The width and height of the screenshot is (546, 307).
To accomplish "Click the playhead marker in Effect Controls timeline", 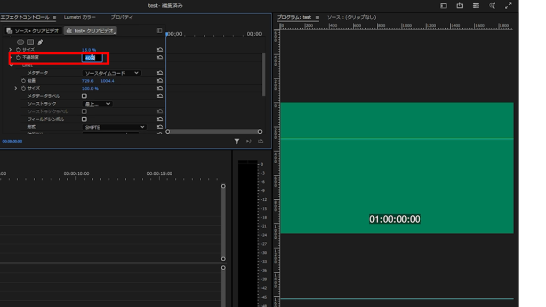I will tap(167, 34).
